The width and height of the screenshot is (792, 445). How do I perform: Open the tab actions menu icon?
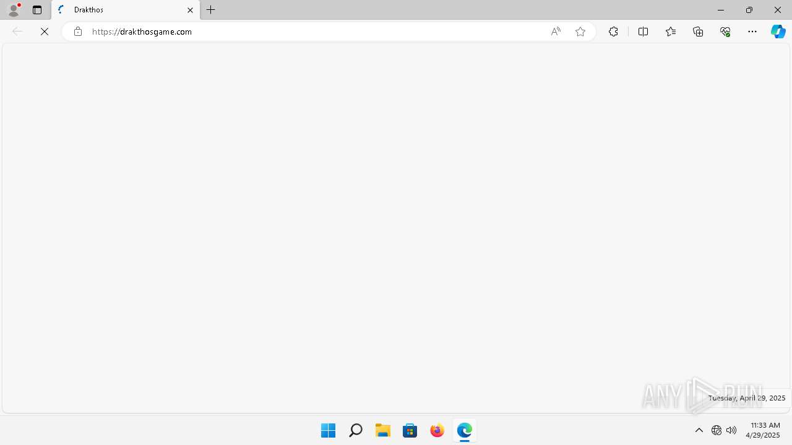pos(37,10)
